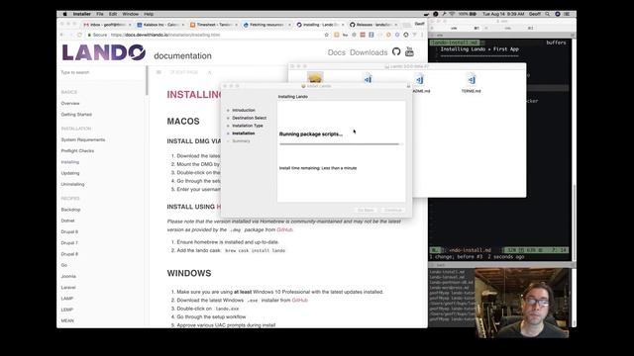
Task: Open the GitHub icon in Lando header
Action: (x=396, y=51)
